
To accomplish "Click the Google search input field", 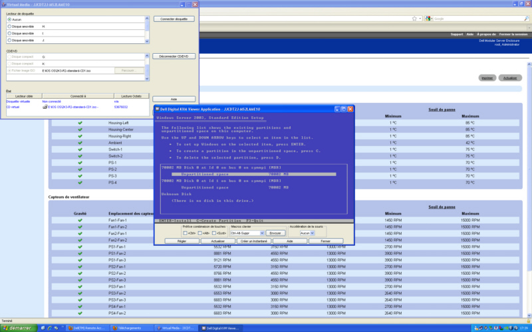I will click(478, 19).
